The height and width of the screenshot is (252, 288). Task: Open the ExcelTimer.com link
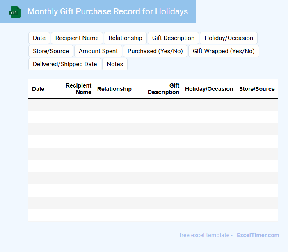(x=258, y=235)
